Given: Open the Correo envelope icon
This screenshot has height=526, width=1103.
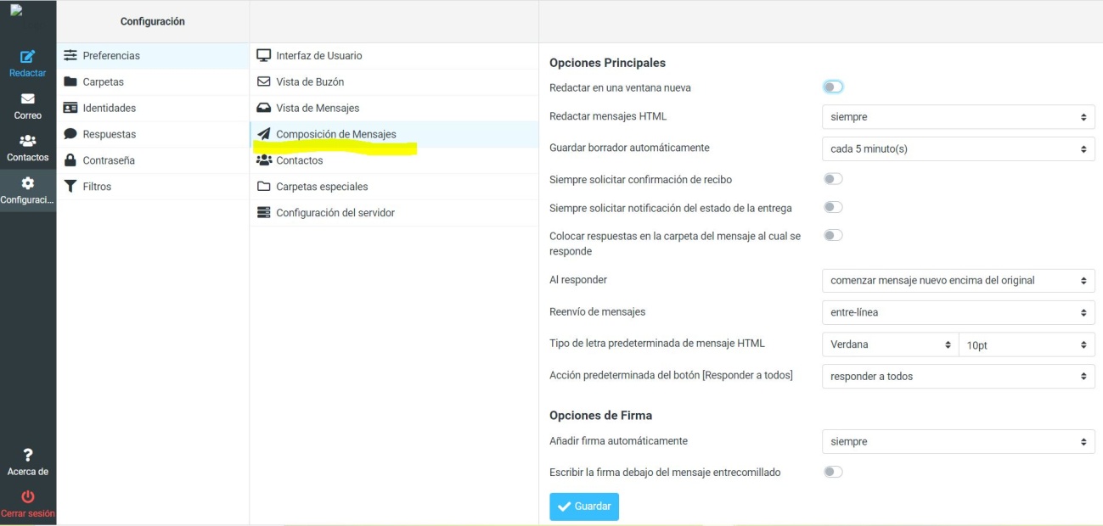Looking at the screenshot, I should click(27, 99).
